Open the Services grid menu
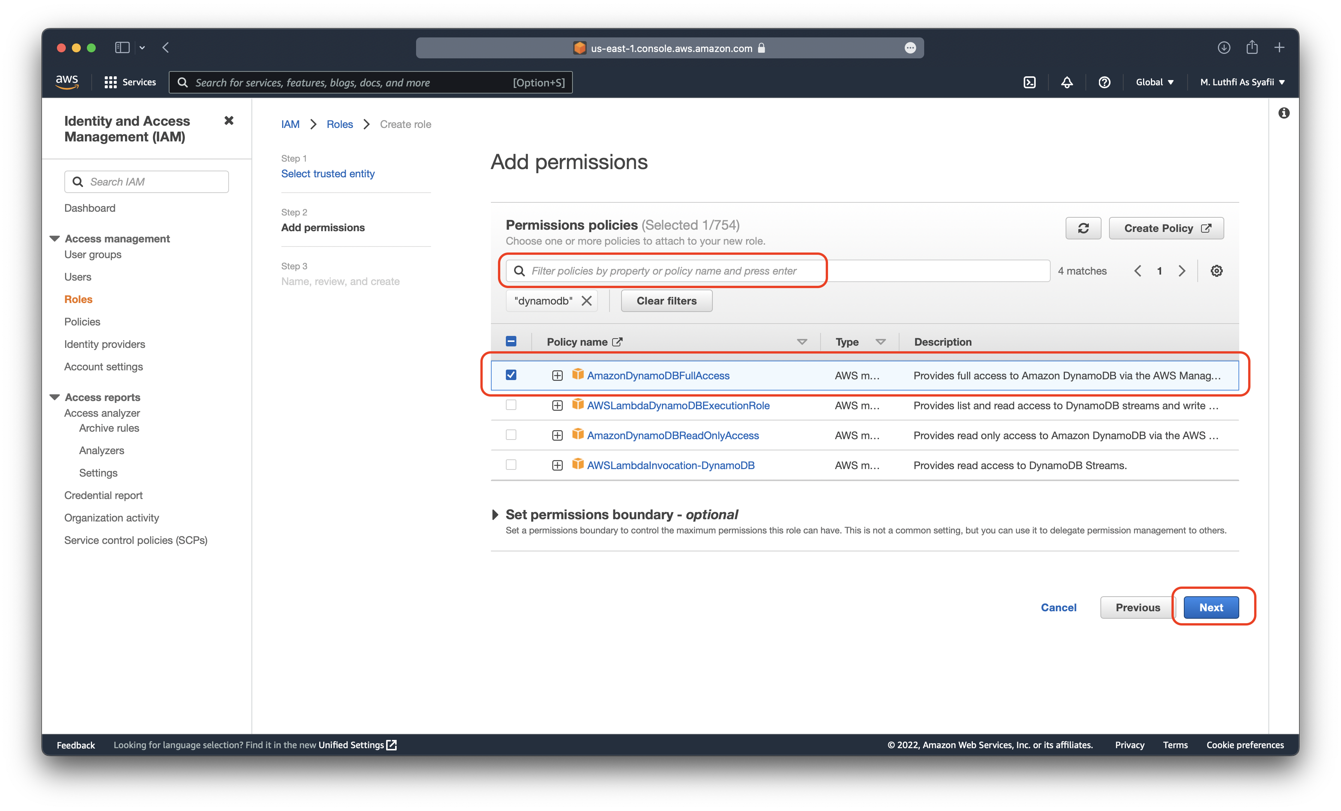Screen dimensions: 1341x811 point(130,82)
